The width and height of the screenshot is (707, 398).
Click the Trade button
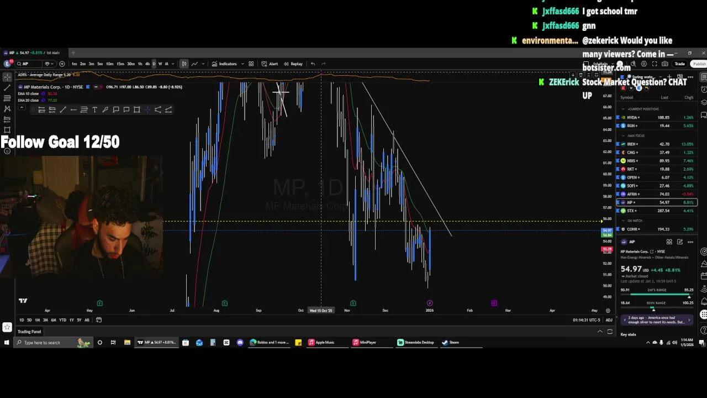pyautogui.click(x=679, y=64)
